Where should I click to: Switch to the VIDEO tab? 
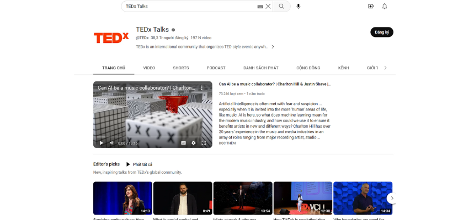pos(149,68)
